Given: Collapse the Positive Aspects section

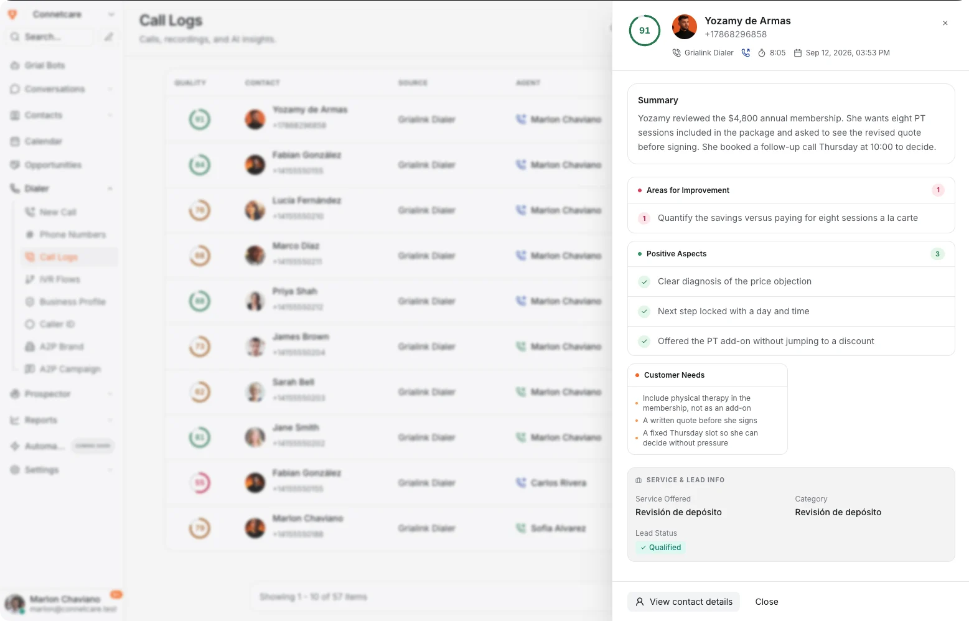Looking at the screenshot, I should pyautogui.click(x=791, y=254).
